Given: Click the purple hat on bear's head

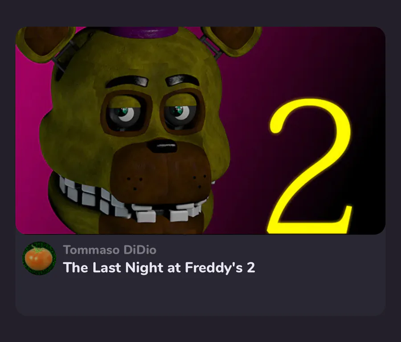Looking at the screenshot, I should coord(143,32).
